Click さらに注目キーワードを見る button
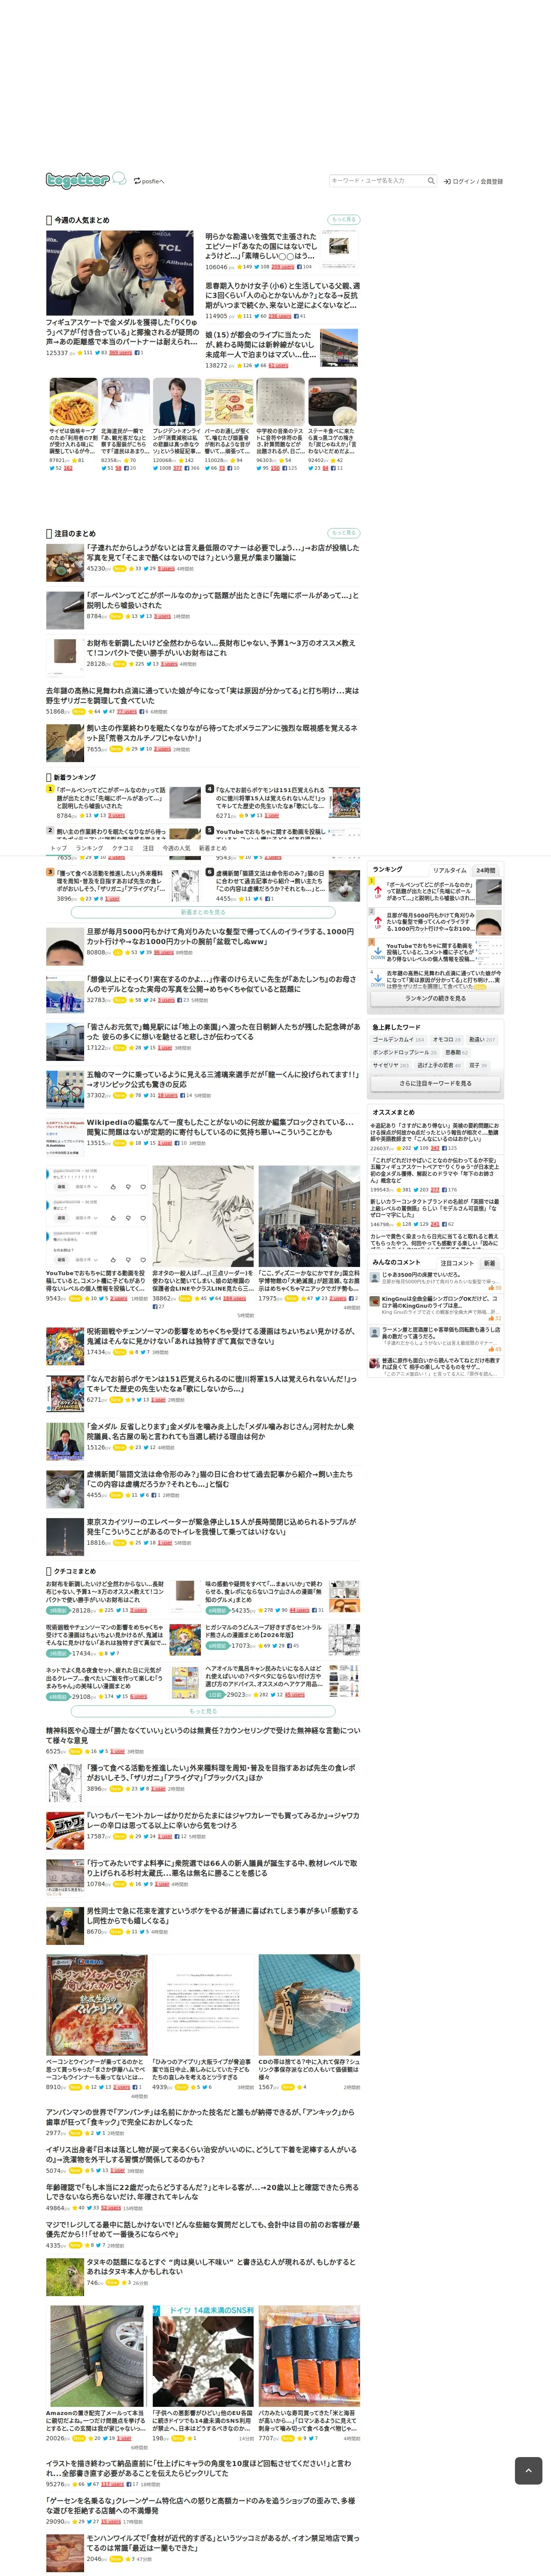The image size is (551, 2576). coord(435,1083)
